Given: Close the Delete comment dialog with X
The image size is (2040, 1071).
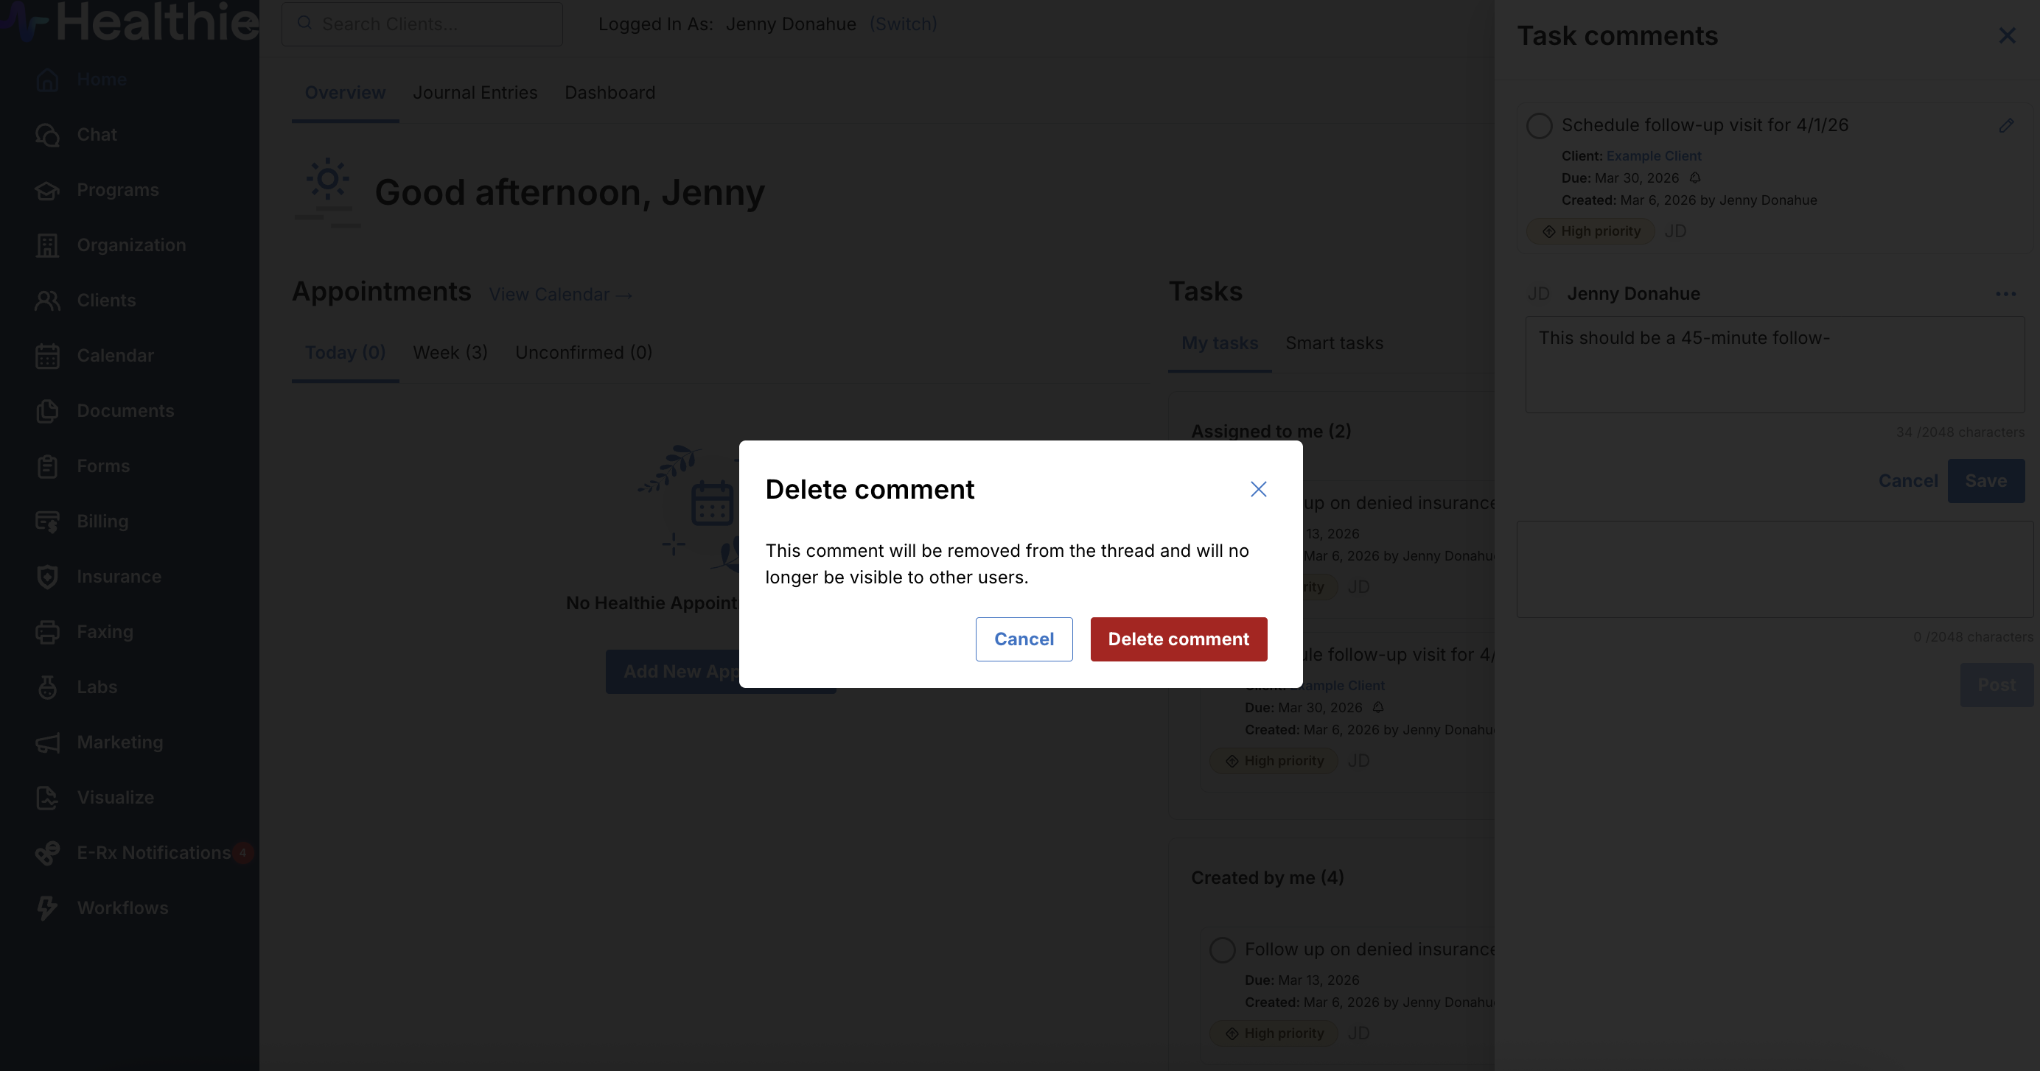Looking at the screenshot, I should [1257, 489].
